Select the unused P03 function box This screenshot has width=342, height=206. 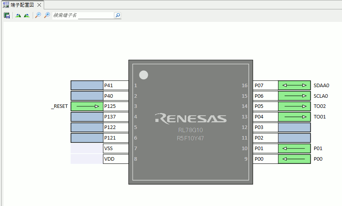294,127
